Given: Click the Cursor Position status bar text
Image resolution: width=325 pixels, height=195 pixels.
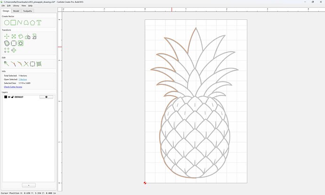Looking at the screenshot, I should [28, 193].
